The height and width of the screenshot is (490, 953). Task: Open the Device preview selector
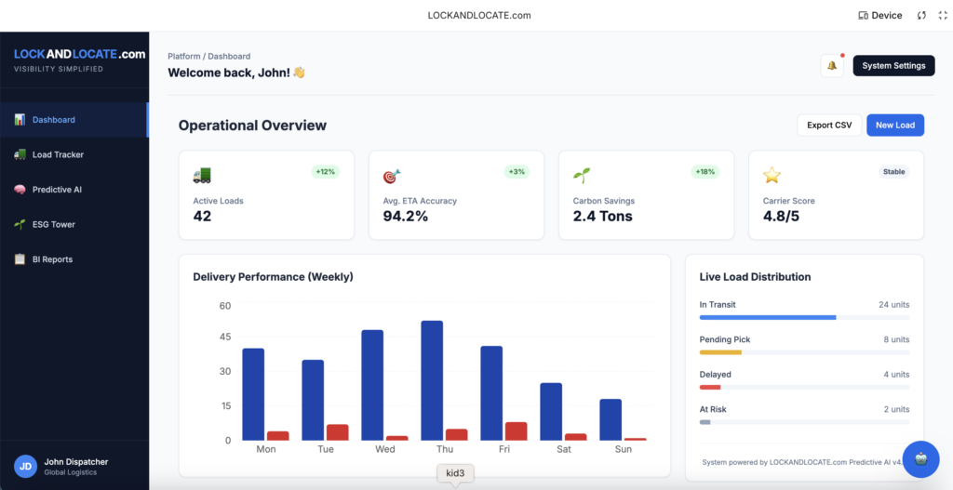879,16
